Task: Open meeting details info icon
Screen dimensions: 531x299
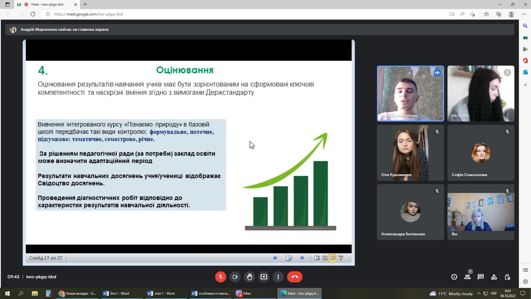Action: 454,277
